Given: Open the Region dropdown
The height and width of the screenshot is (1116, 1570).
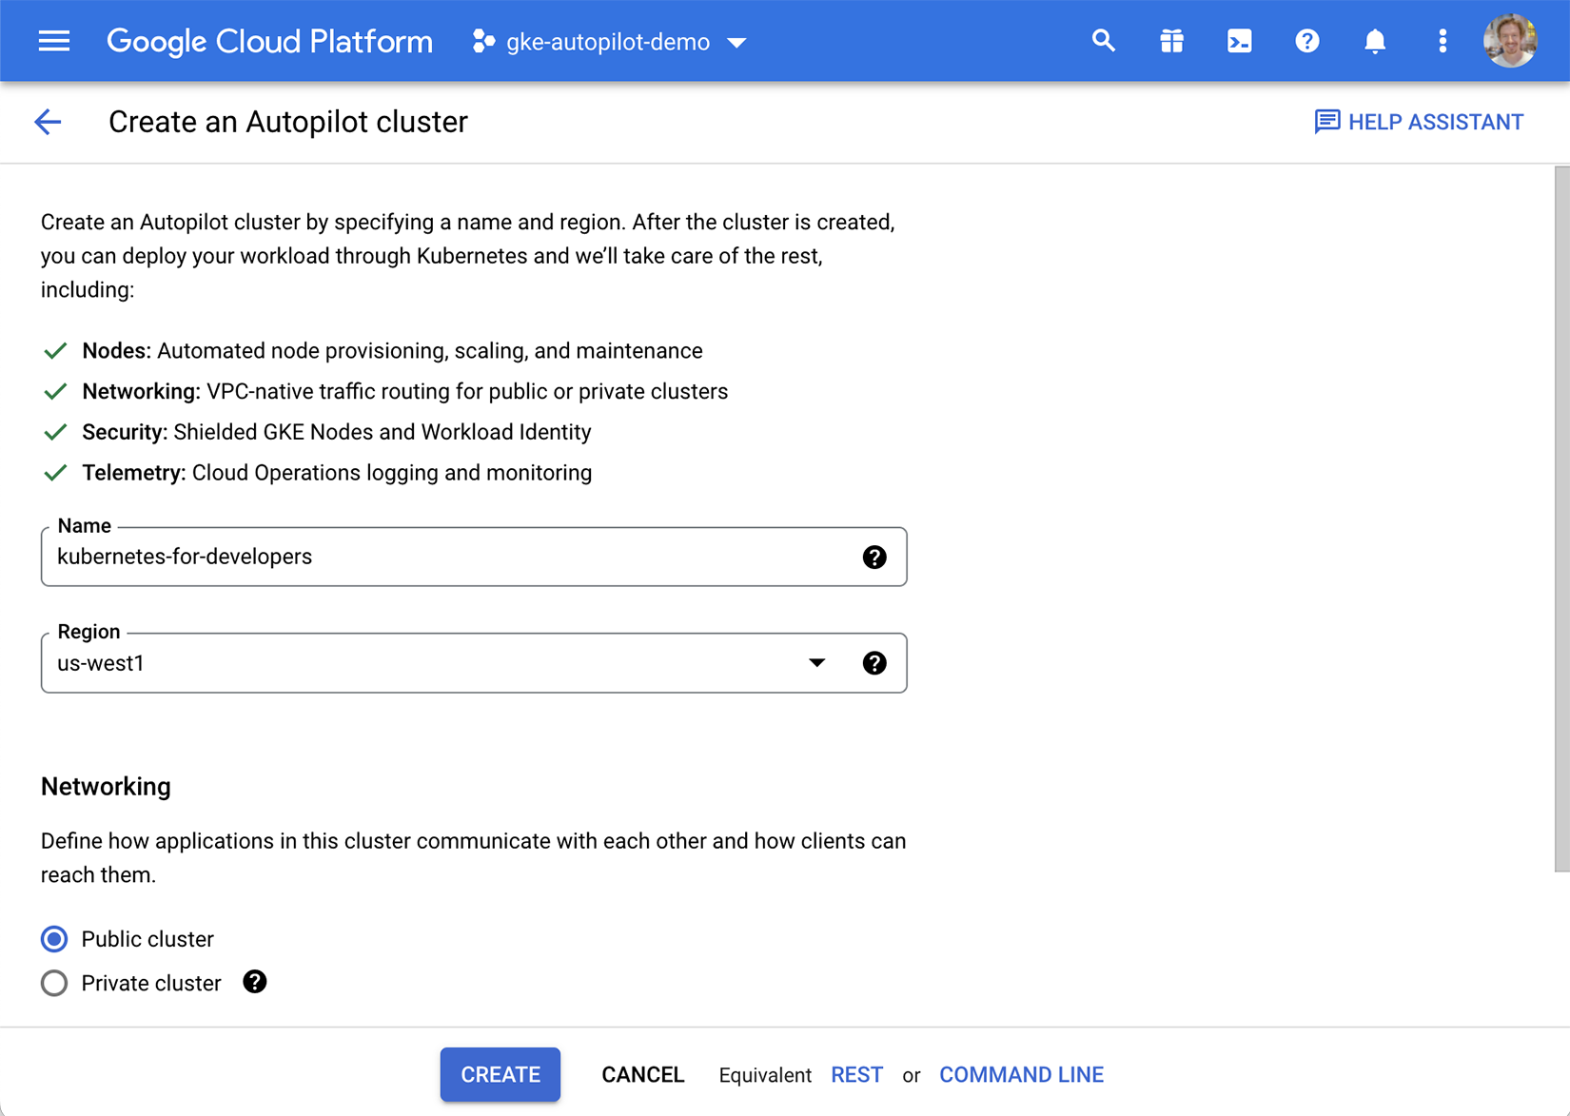Looking at the screenshot, I should coord(473,663).
